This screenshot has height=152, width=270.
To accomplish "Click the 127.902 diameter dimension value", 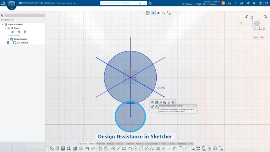I will pyautogui.click(x=160, y=88).
